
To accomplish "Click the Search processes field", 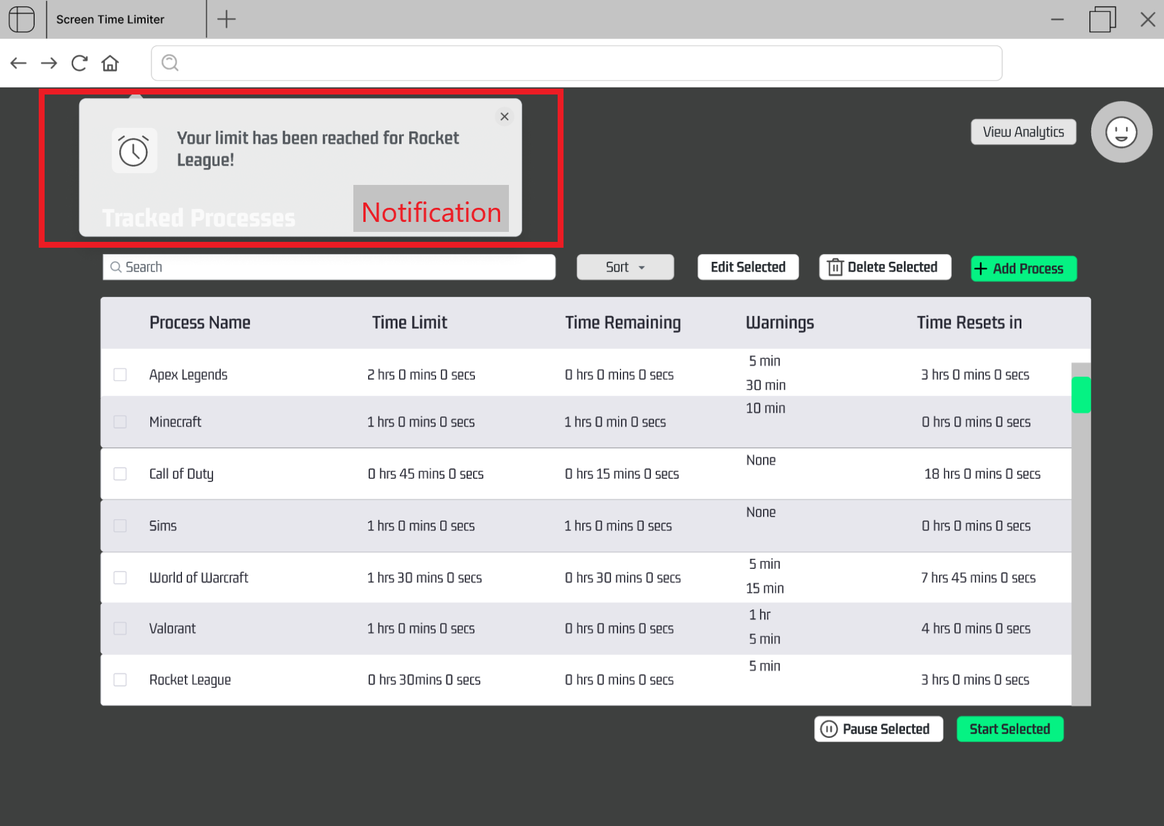I will tap(329, 267).
